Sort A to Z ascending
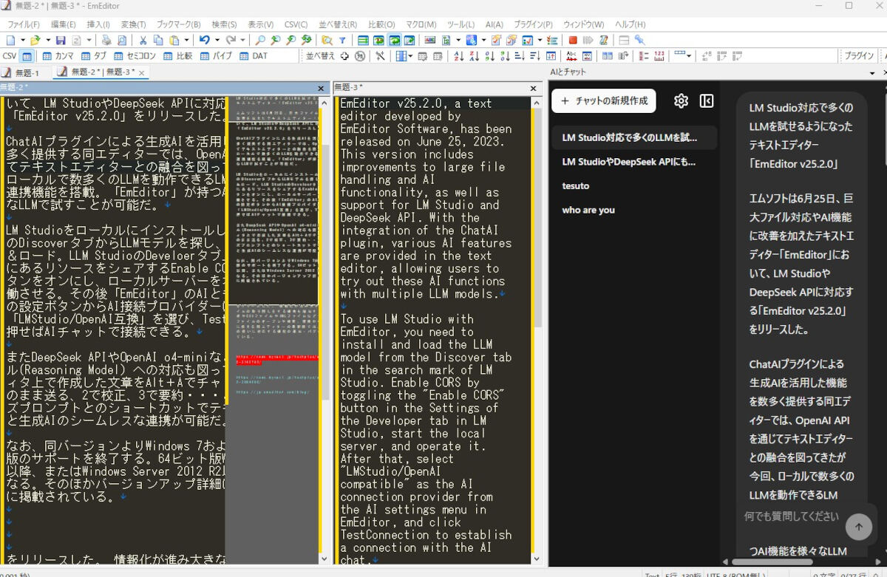Screen dimensions: 887x577 click(460, 55)
